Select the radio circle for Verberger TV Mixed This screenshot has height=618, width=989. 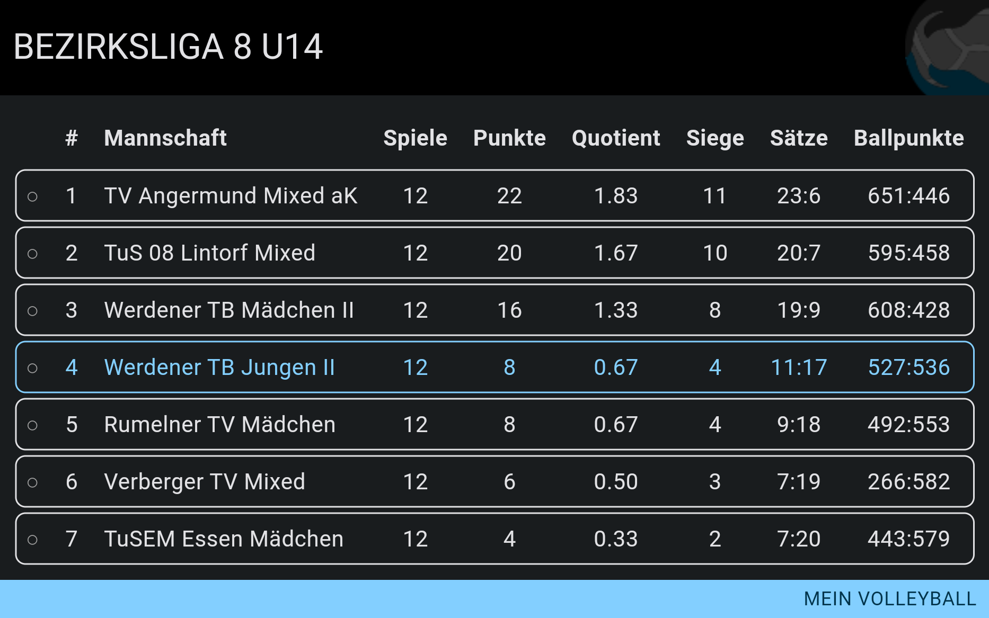pyautogui.click(x=32, y=482)
